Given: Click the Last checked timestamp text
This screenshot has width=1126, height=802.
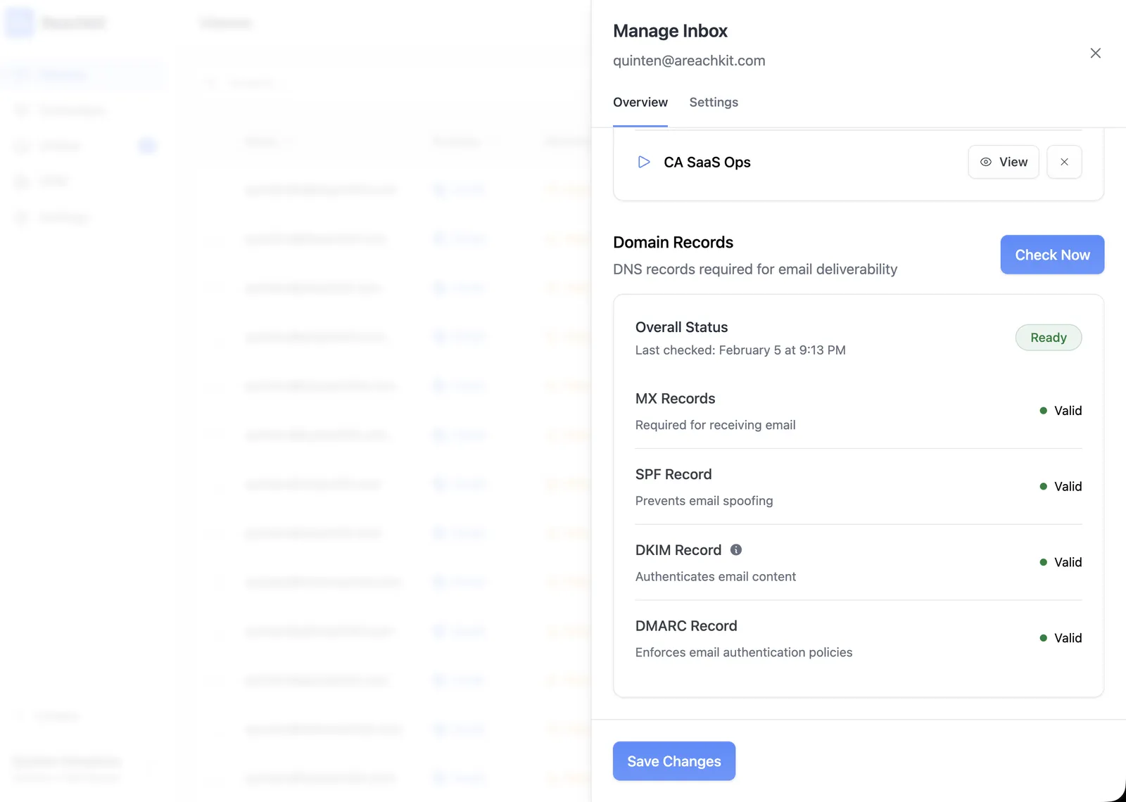Looking at the screenshot, I should click(x=740, y=350).
